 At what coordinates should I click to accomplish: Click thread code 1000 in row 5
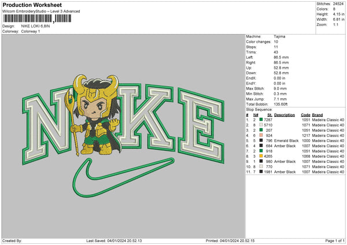[307, 140]
